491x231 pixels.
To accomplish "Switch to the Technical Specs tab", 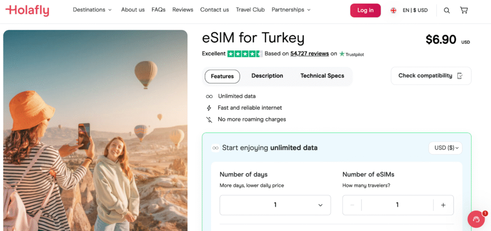I will tap(322, 76).
